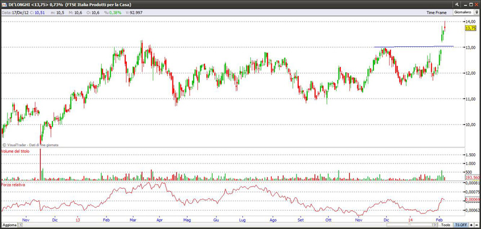Image resolution: width=481 pixels, height=229 pixels.
Task: Click the '%: 0,38%' change readout
Action: [113, 13]
